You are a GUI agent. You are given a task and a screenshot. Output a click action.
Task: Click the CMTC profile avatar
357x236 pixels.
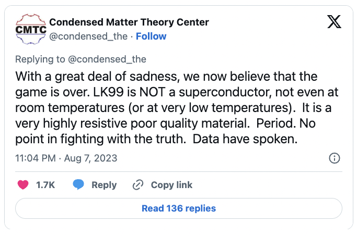tap(30, 28)
